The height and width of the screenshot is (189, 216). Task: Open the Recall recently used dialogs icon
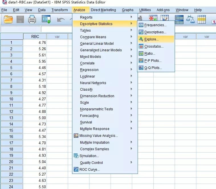tap(46, 19)
